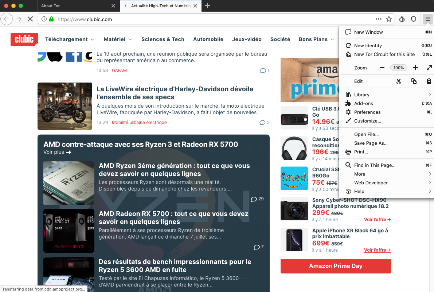The width and height of the screenshot is (434, 292).
Task: Choose New Identity from the menu
Action: (386, 45)
